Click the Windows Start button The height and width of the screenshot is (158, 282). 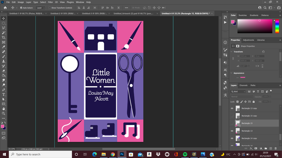tap(4, 154)
